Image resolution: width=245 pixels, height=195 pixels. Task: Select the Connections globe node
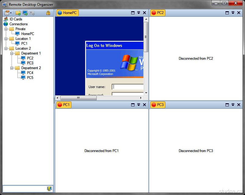[x=5, y=24]
